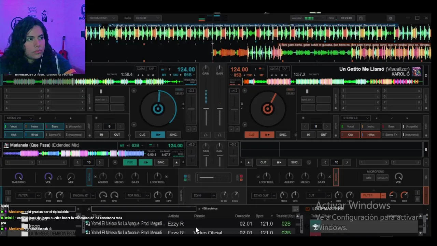
Task: Open left deck STEMS 2.0 pad dropdown
Action: 19,118
